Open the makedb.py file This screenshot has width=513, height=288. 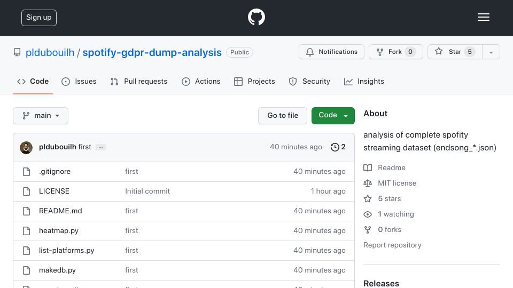coord(57,270)
